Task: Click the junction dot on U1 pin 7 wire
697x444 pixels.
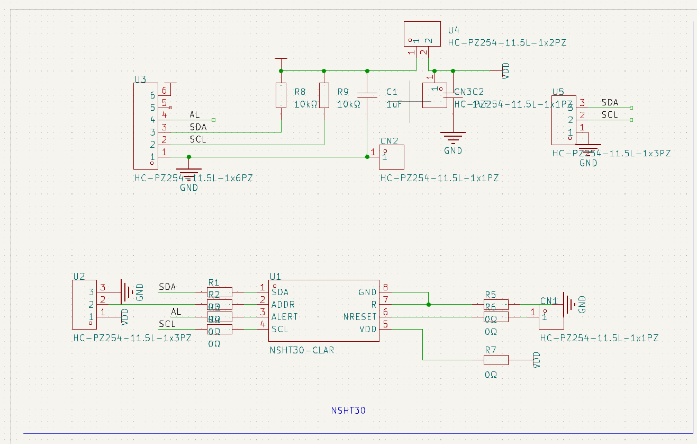Action: pyautogui.click(x=428, y=305)
